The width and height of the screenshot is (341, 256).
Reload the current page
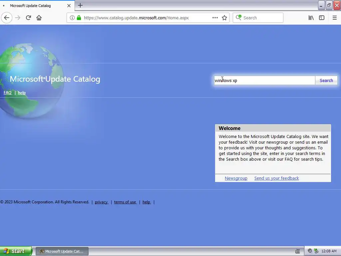click(x=29, y=18)
